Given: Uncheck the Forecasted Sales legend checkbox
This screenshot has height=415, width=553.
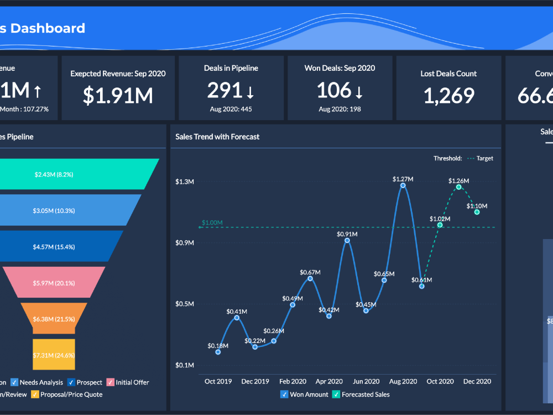Looking at the screenshot, I should click(336, 394).
